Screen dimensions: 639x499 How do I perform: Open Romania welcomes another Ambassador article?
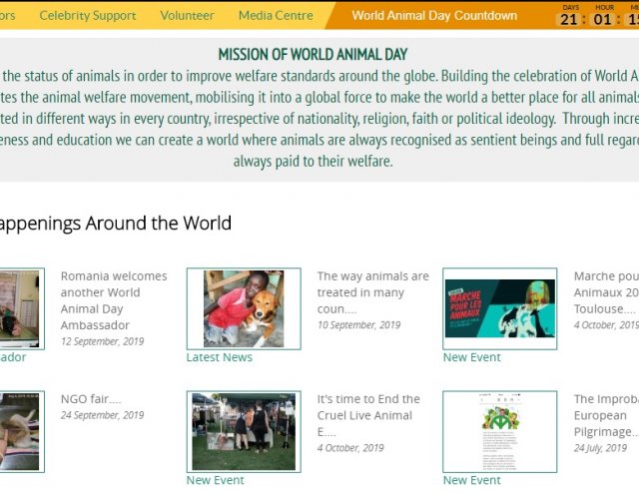click(114, 300)
